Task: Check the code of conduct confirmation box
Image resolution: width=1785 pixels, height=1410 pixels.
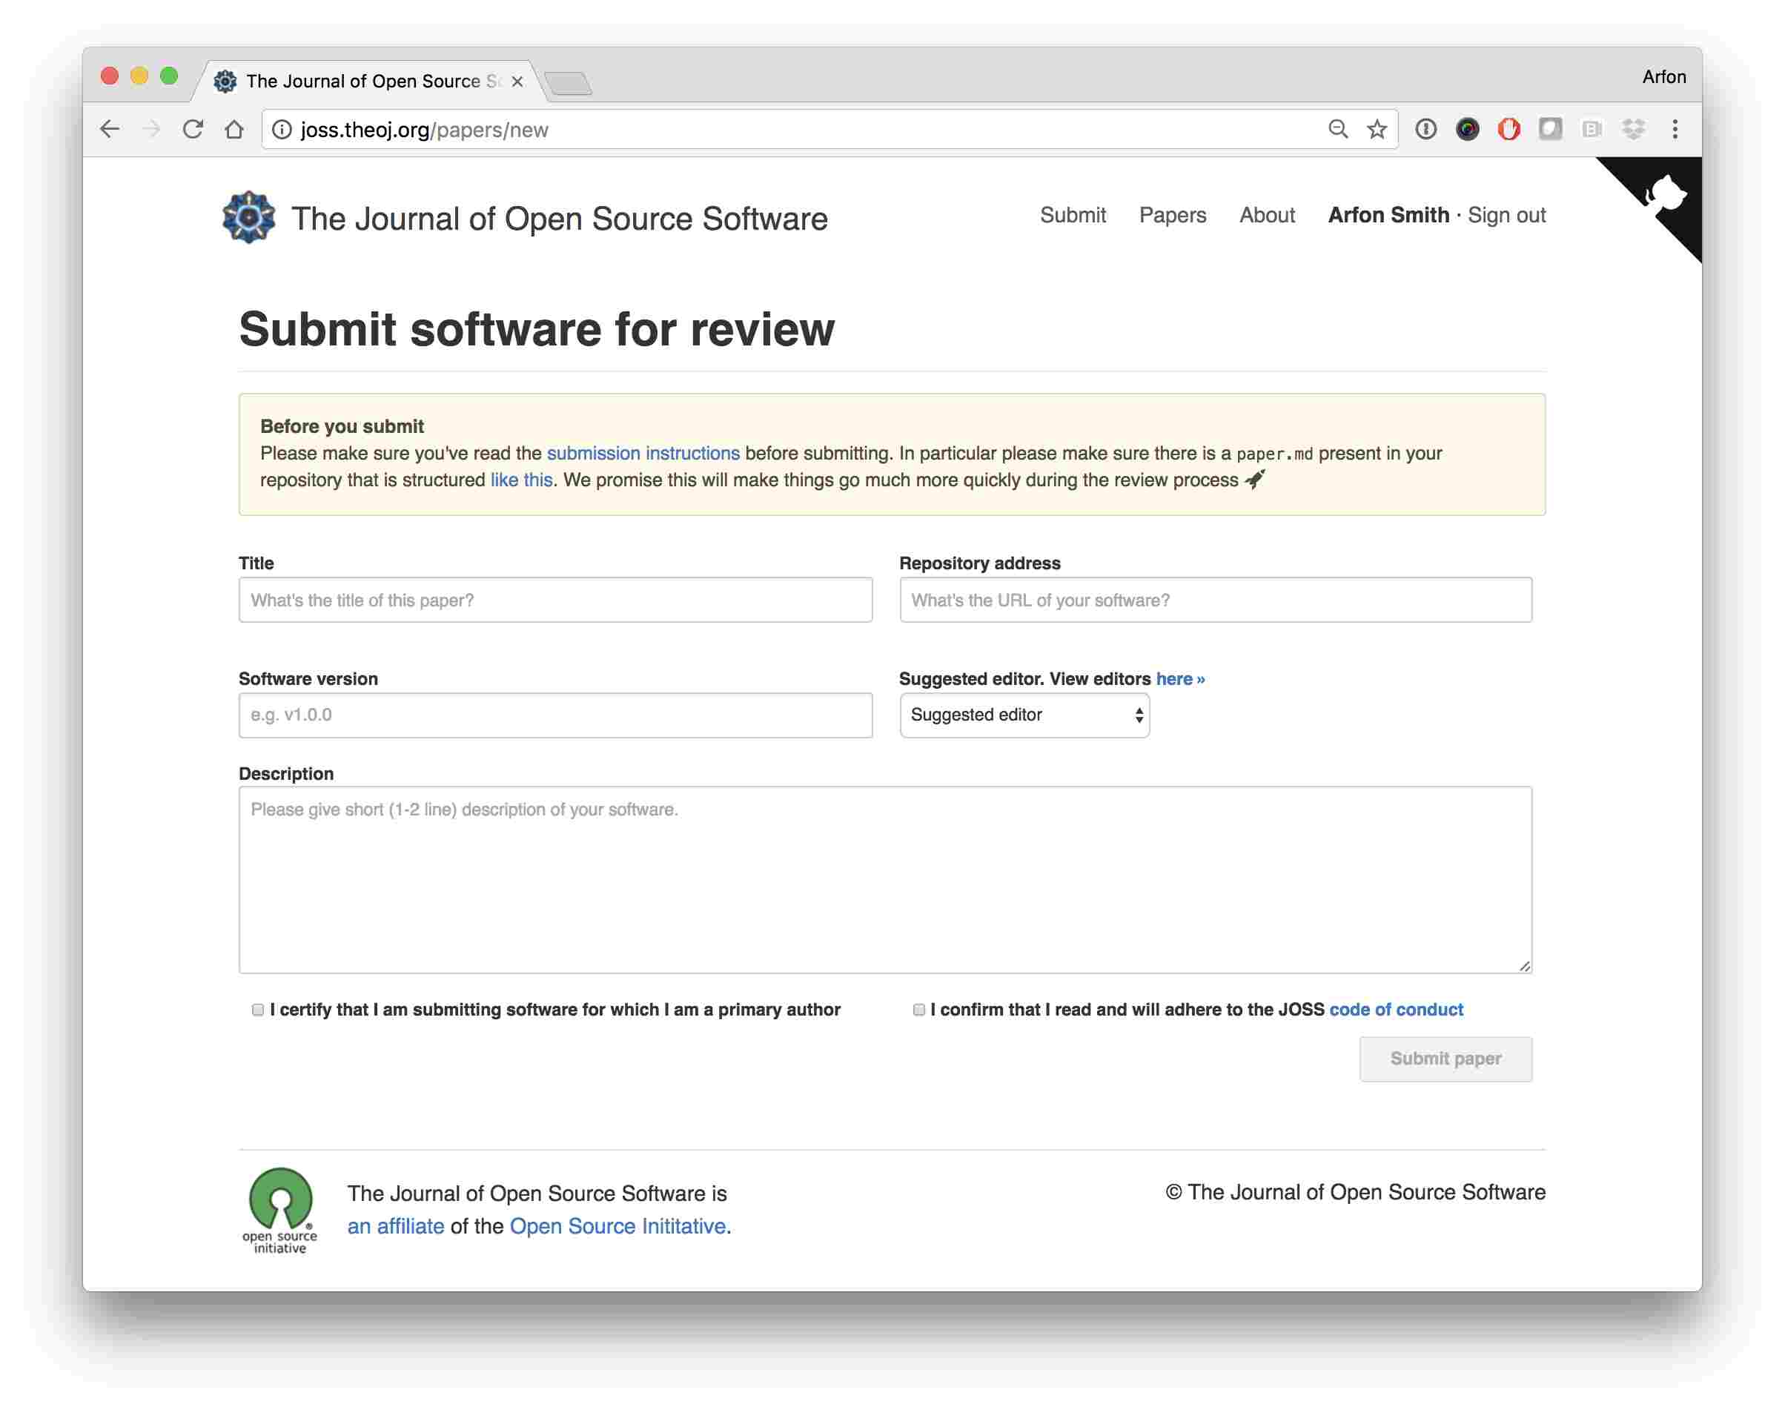Action: (x=918, y=1010)
